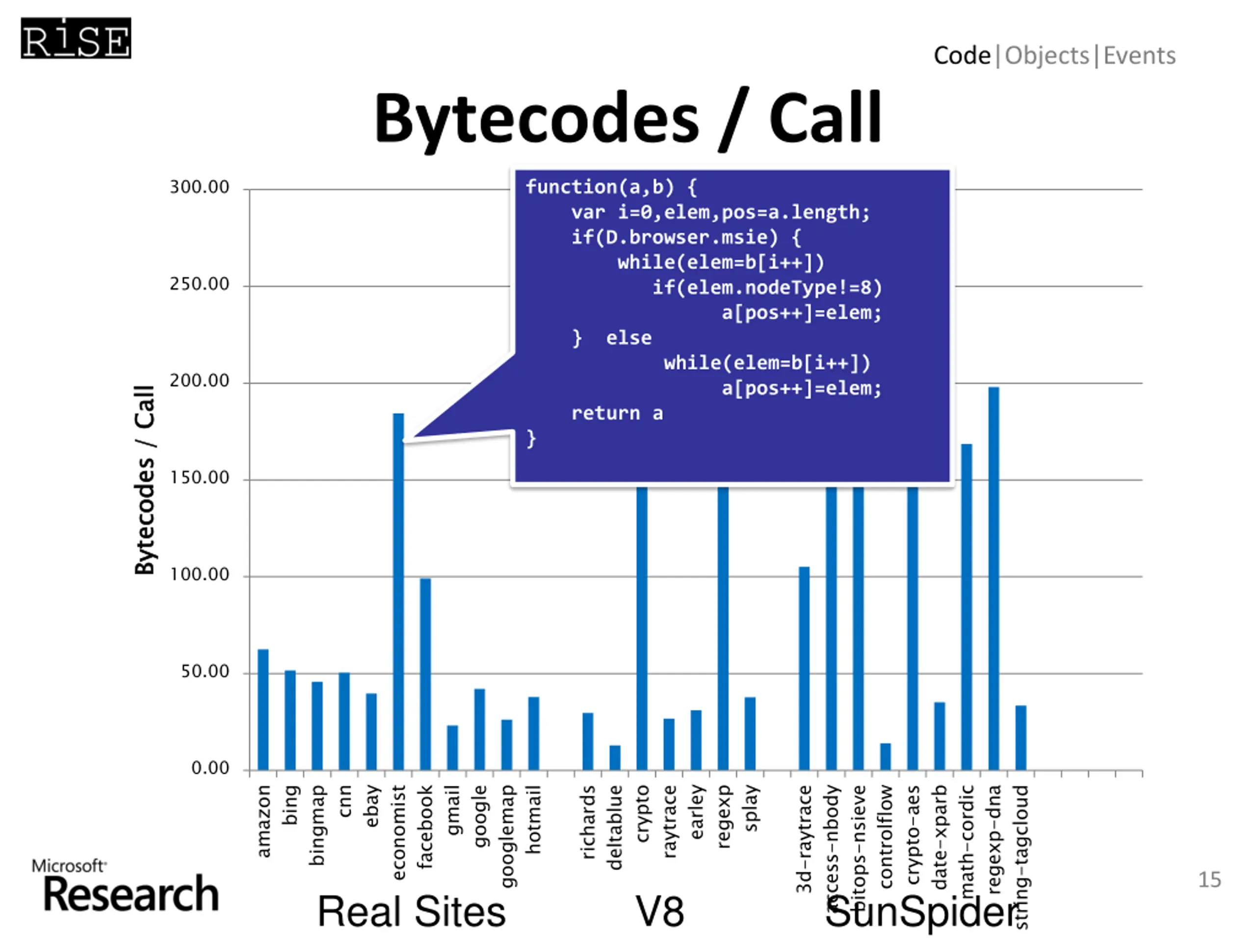Click the 3d-raytrace bar
Image resolution: width=1256 pixels, height=942 pixels.
tap(804, 668)
